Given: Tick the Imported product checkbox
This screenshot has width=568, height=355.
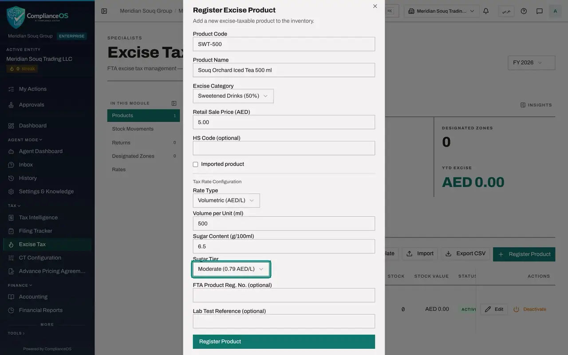Looking at the screenshot, I should point(195,164).
